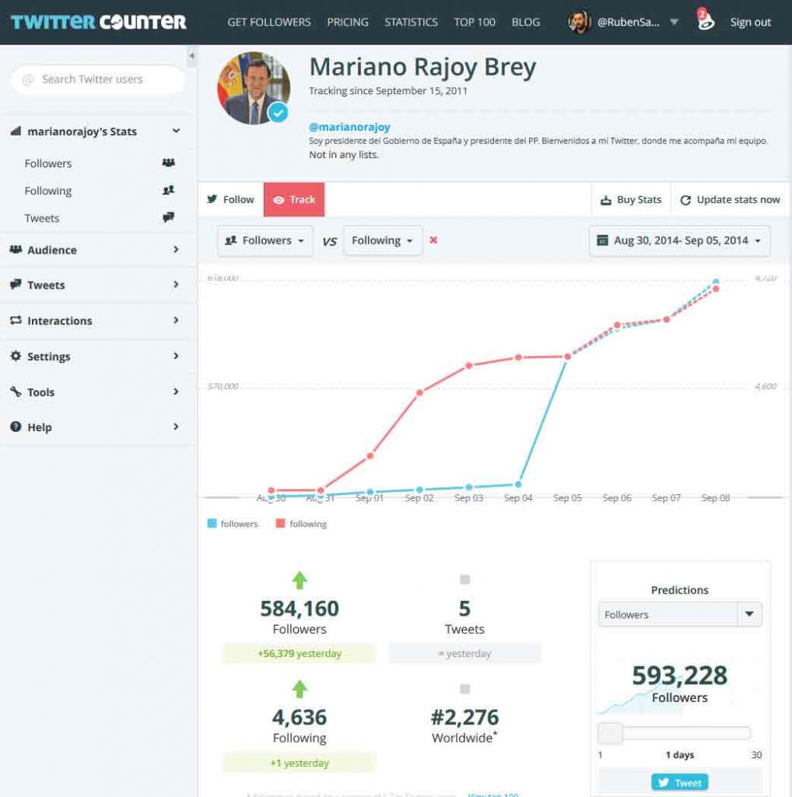Click the notification bell with red badge
Viewport: 792px width, 797px height.
pyautogui.click(x=705, y=20)
